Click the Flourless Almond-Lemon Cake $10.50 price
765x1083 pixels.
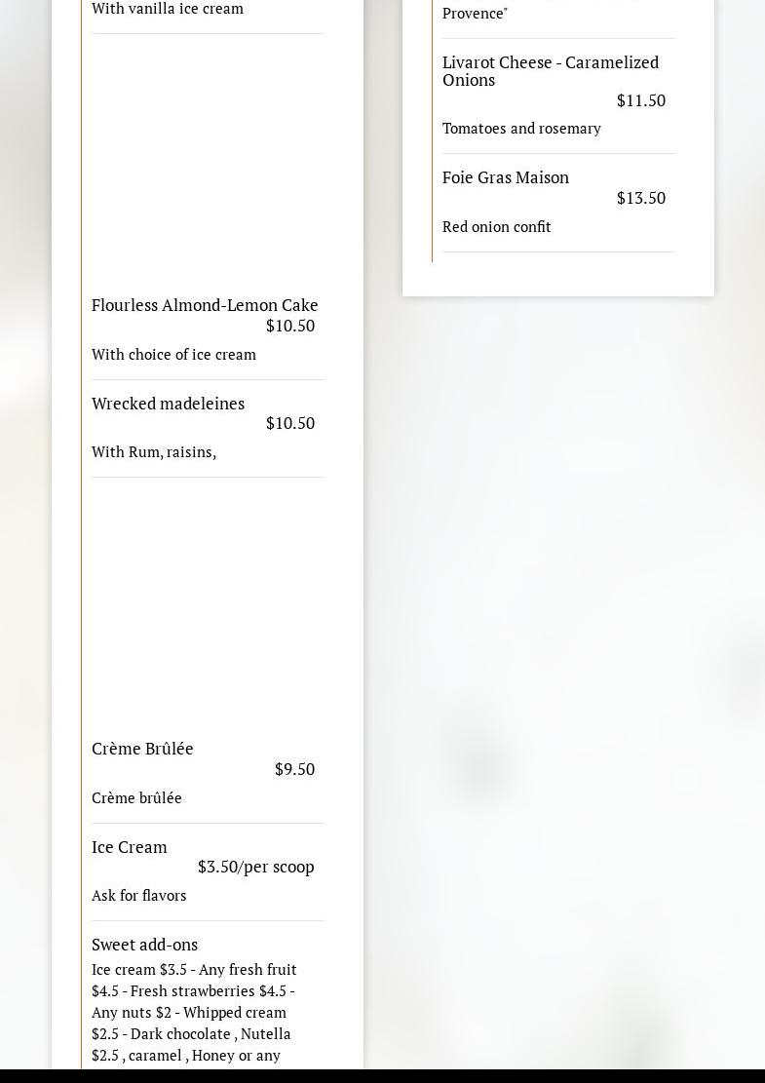pyautogui.click(x=289, y=326)
